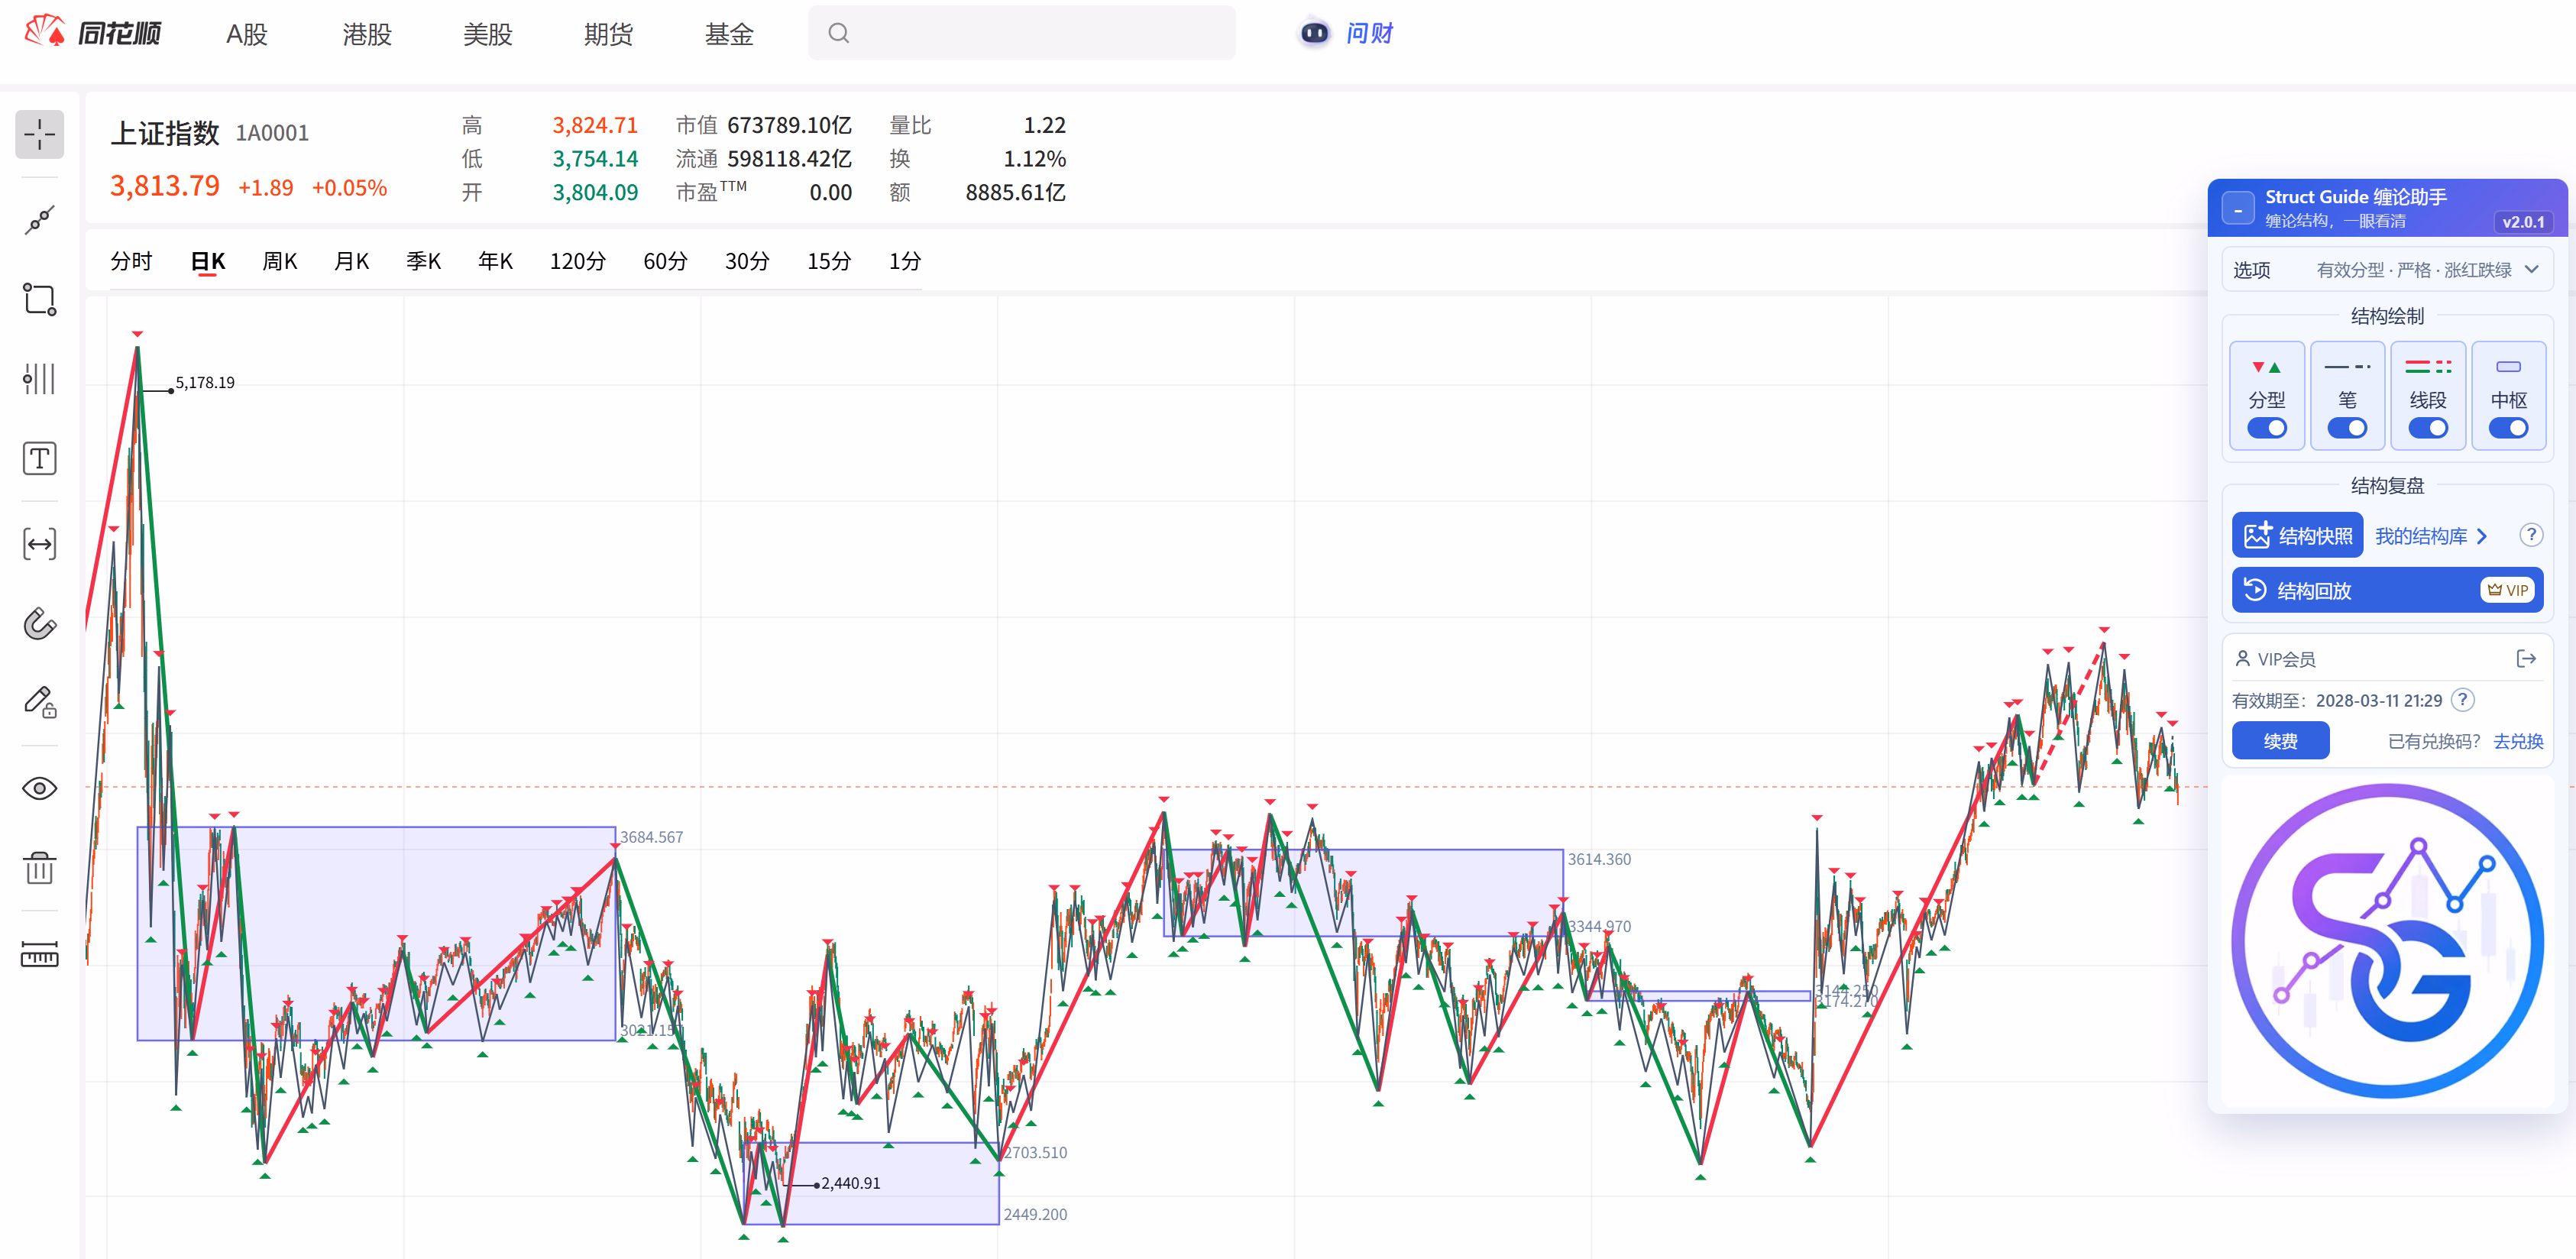This screenshot has width=2576, height=1259.
Task: Expand the 选项 dropdown
Action: tap(2387, 269)
